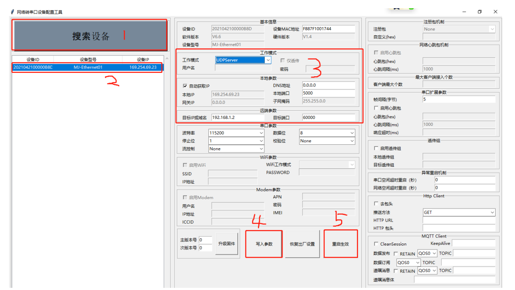Screen dimensions: 515x290
Task: Click the 目标IP或域名 field 192.168.1.2
Action: click(x=238, y=118)
